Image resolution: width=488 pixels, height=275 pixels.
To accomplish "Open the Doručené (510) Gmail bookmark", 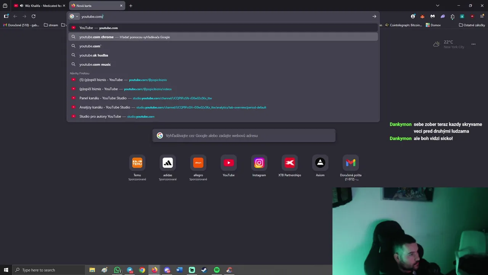I will click(21, 25).
